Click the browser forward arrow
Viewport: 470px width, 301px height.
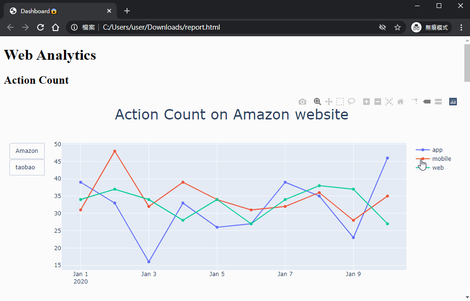(x=25, y=28)
